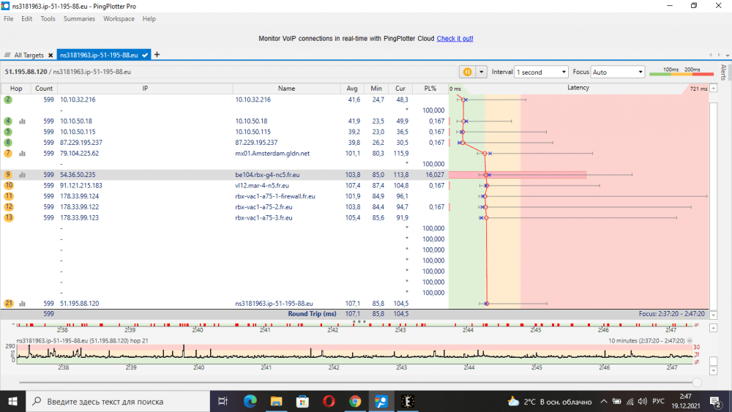Open Google Chrome from the taskbar
Viewport: 732px width, 412px height.
(355, 401)
